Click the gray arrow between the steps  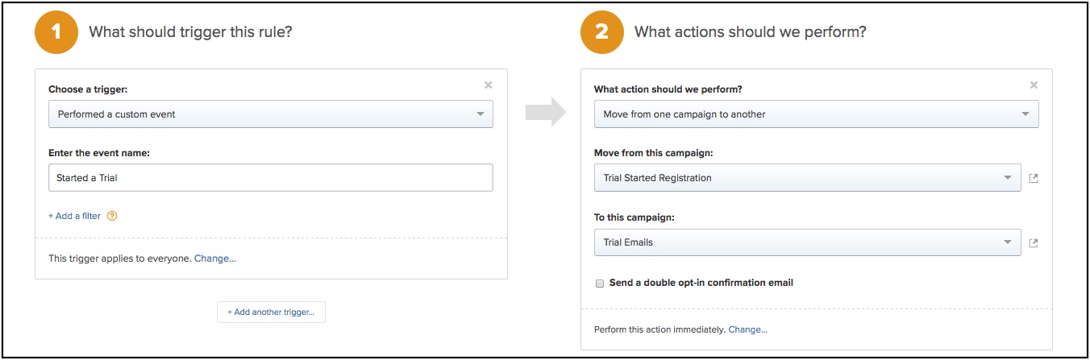[545, 114]
